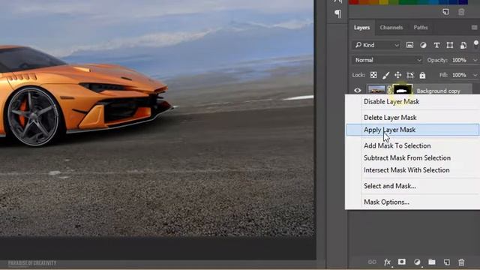
Task: Click the link layers icon
Action: pyautogui.click(x=372, y=262)
